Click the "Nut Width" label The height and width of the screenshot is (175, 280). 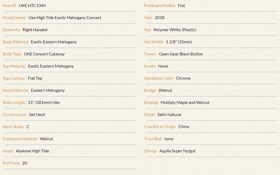click(154, 42)
